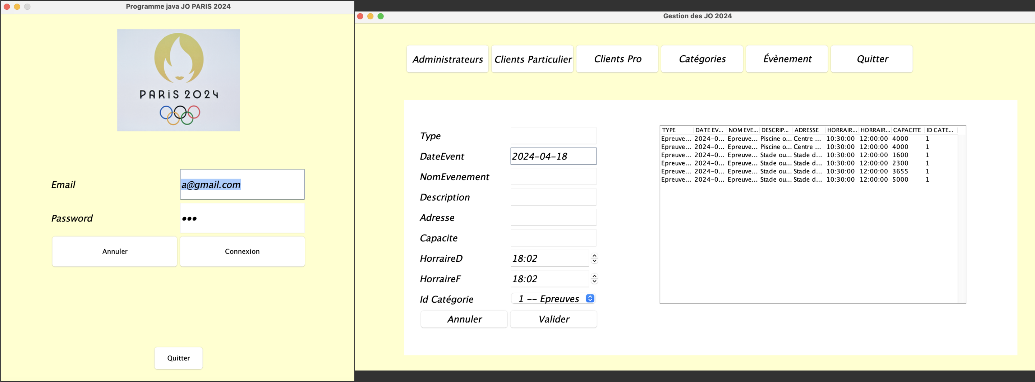
Task: Select the Évènement section button
Action: [x=787, y=59]
